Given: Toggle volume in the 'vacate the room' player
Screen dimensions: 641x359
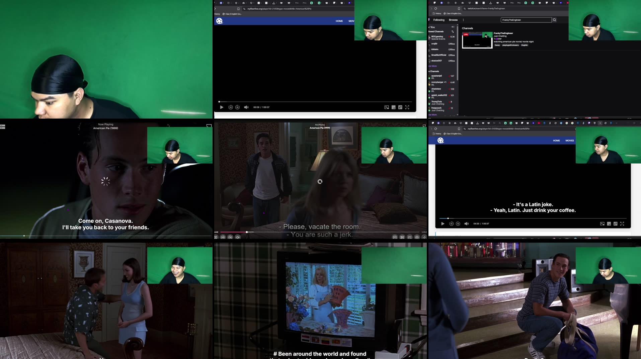Looking at the screenshot, I should [238, 237].
